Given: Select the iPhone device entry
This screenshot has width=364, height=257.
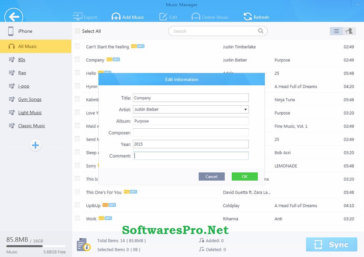Looking at the screenshot, I should pos(25,31).
